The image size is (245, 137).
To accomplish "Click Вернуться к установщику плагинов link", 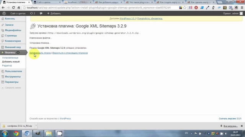I will (x=70, y=53).
